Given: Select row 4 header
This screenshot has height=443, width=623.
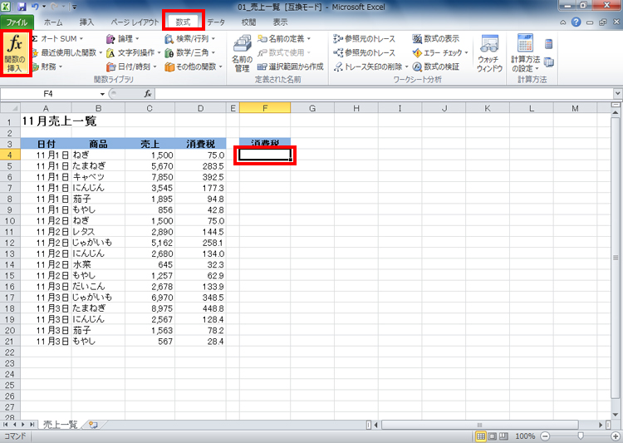Looking at the screenshot, I should coord(10,155).
